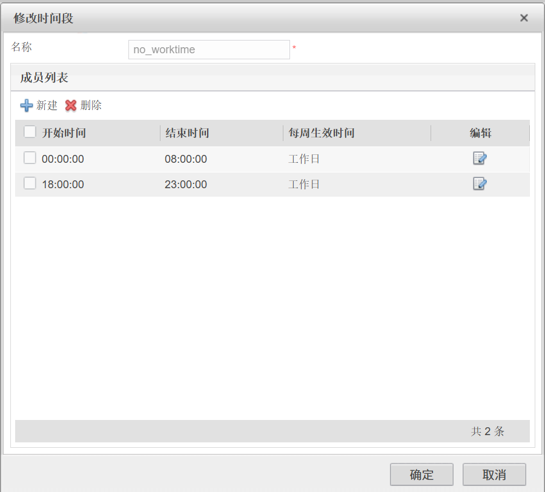
Task: Select the end time 08:00:00 cell
Action: (x=186, y=159)
